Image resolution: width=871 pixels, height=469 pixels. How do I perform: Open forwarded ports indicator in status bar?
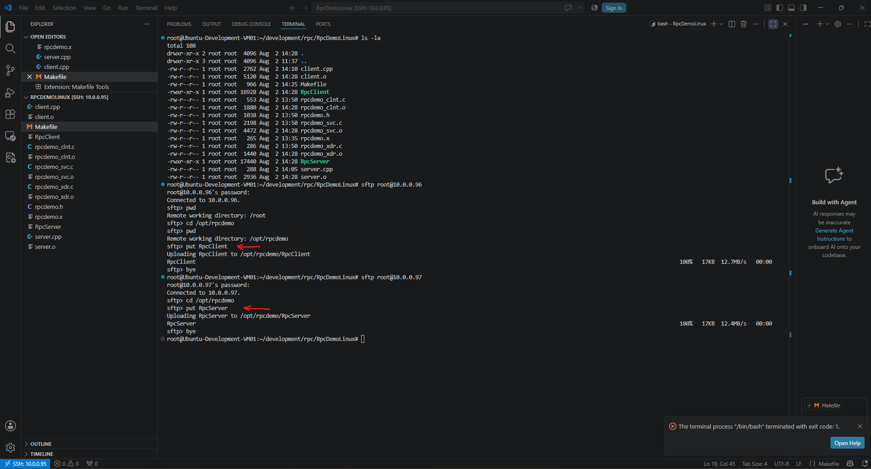[92, 464]
